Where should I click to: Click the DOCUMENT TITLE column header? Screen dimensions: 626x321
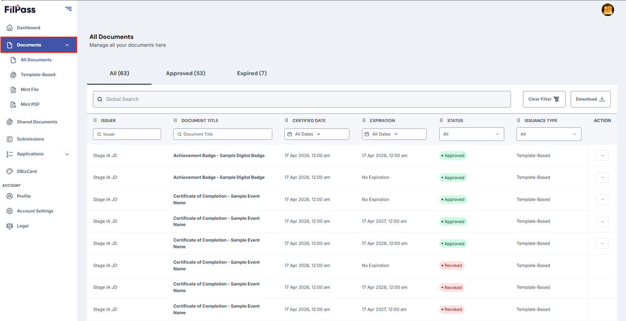click(x=200, y=121)
